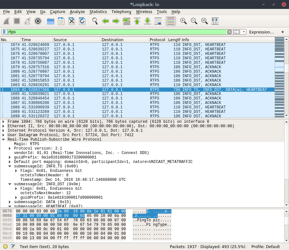Clear the display filter
This screenshot has height=250, width=289.
[229, 32]
